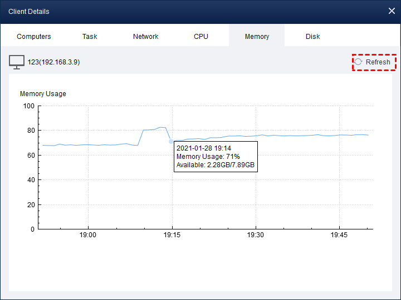Click the 19:45 time axis label

339,236
